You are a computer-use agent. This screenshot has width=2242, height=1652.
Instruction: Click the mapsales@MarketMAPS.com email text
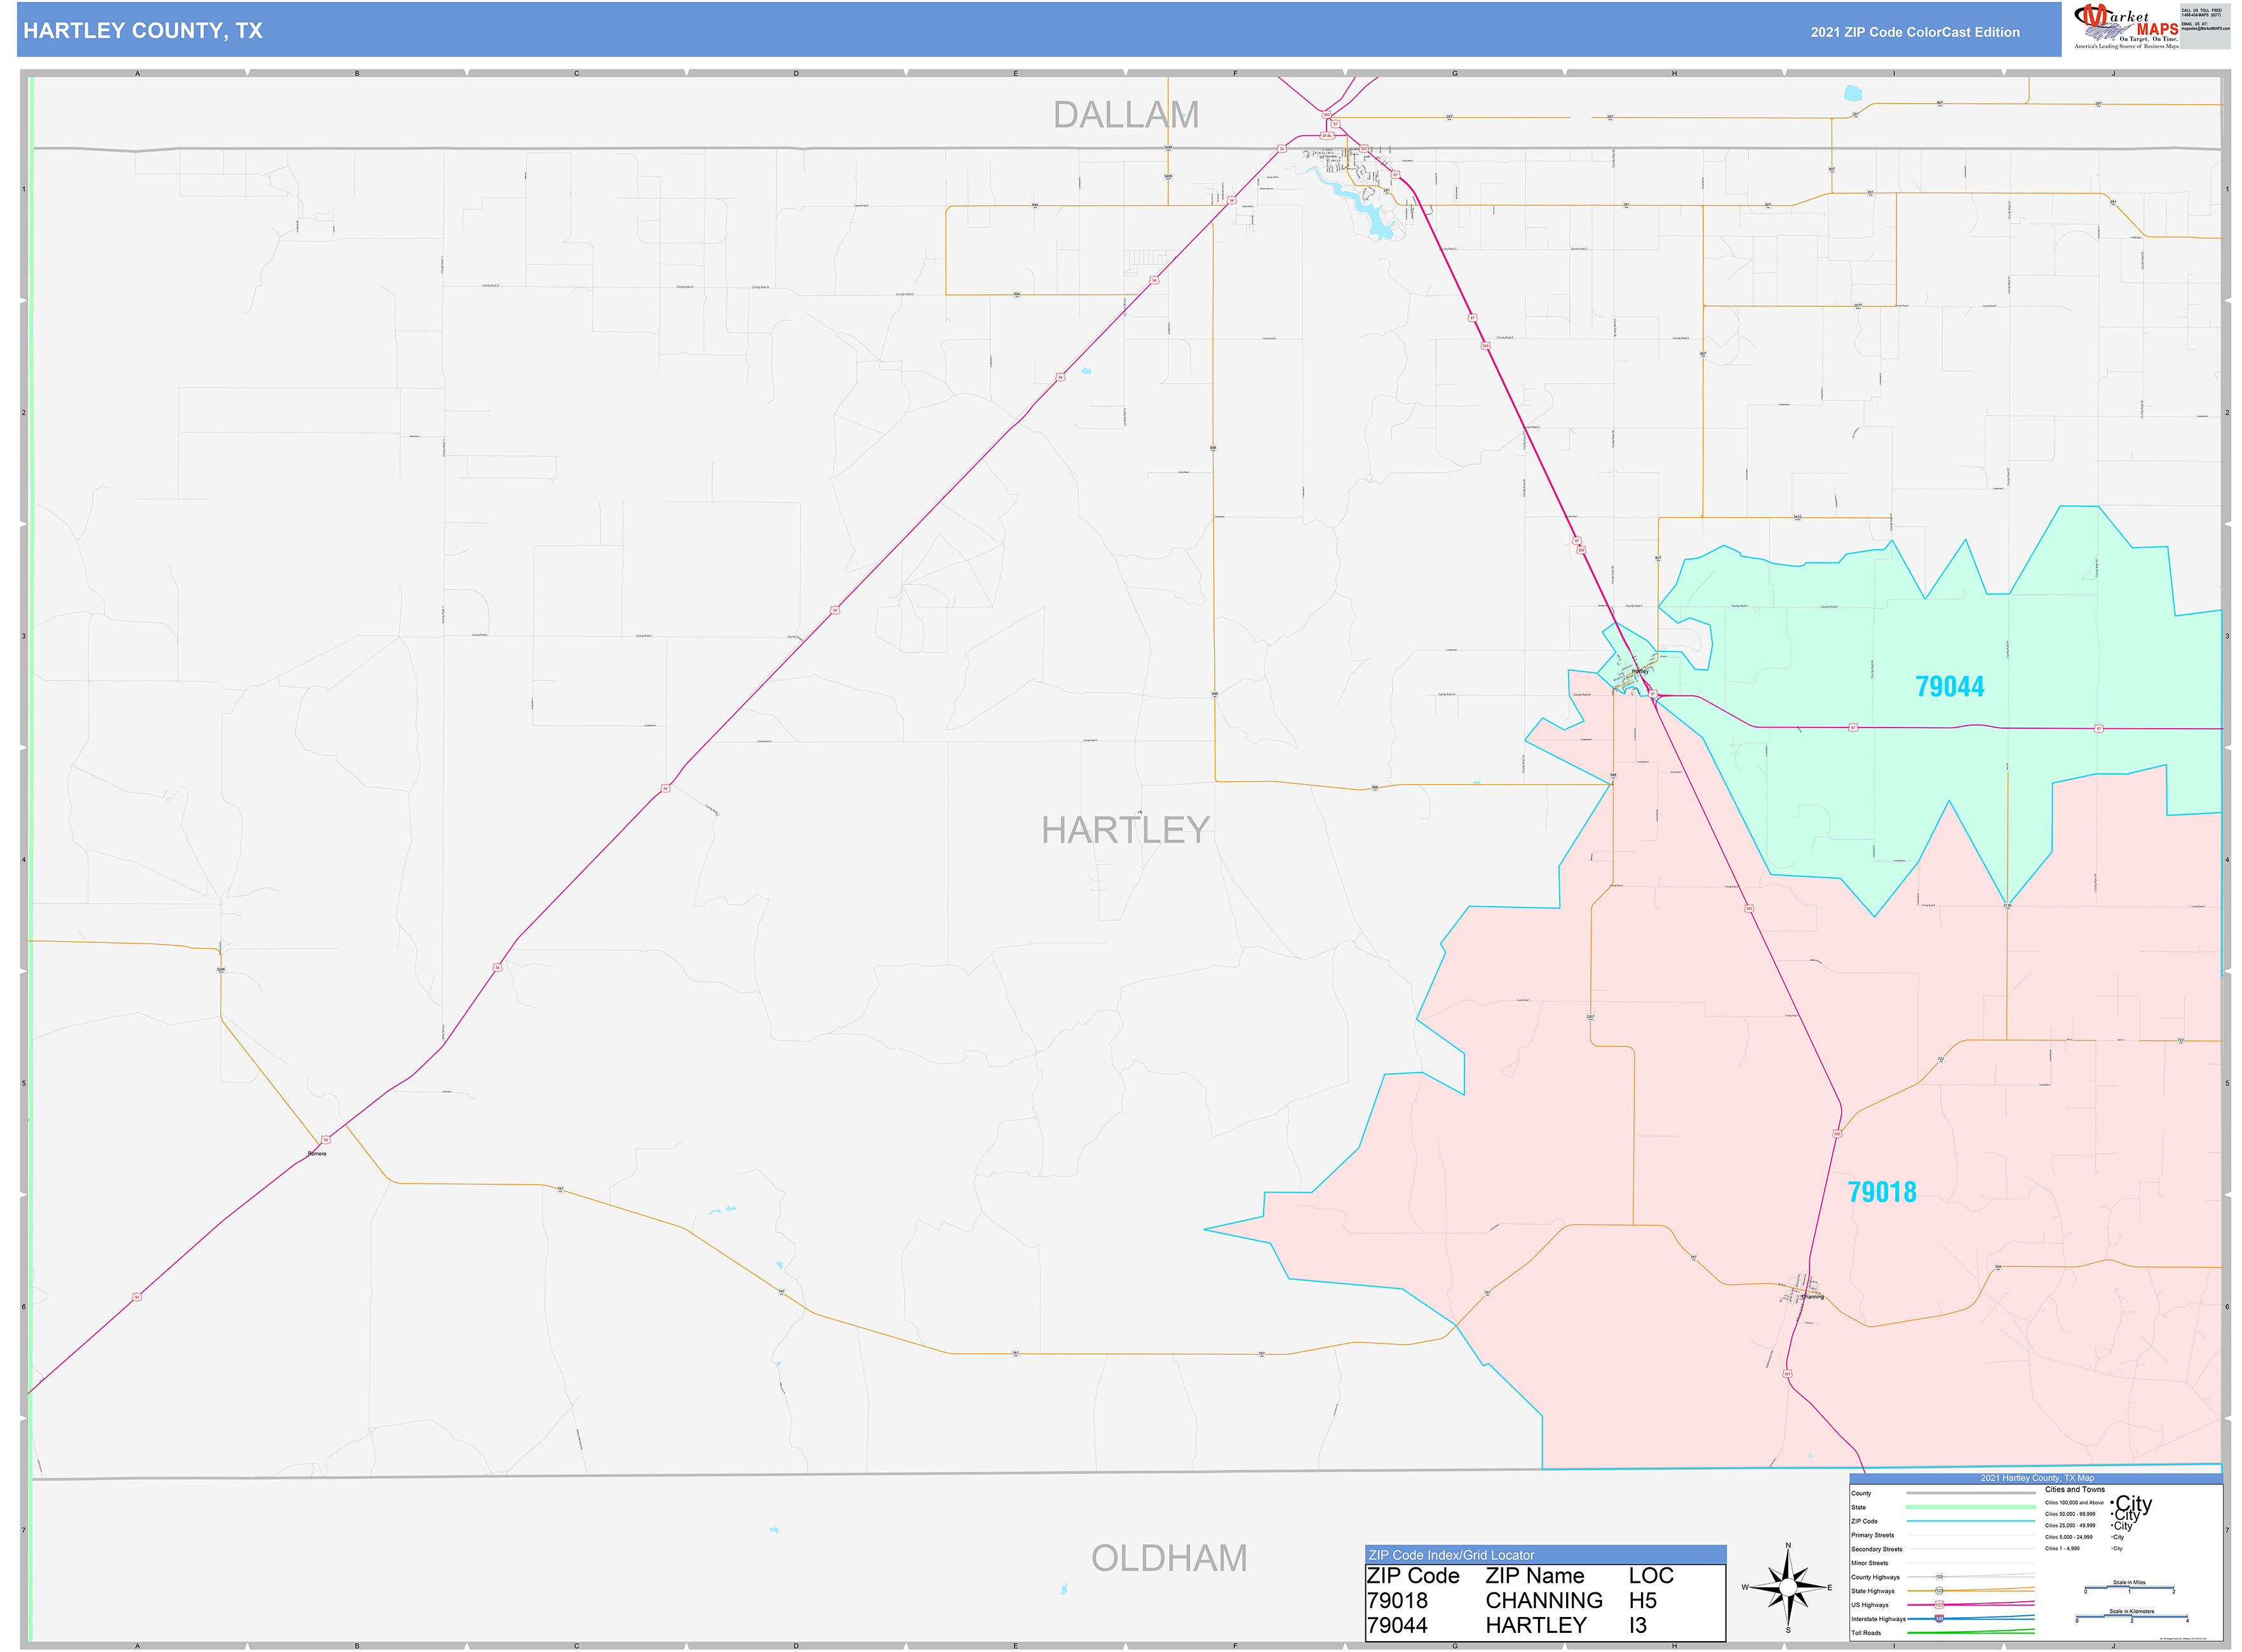[x=2205, y=29]
